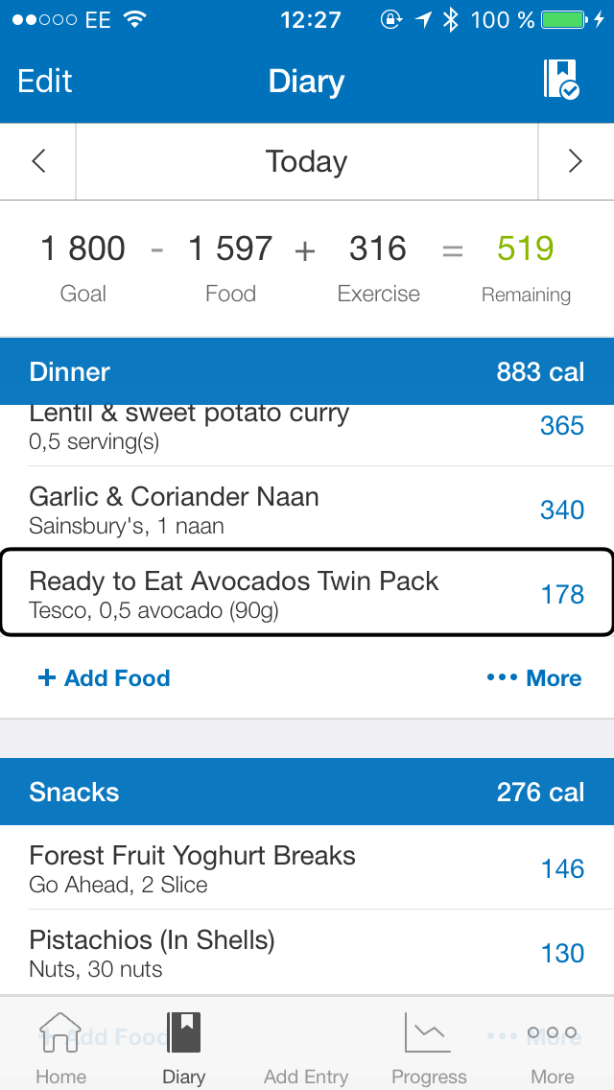Open the Dinner More options

pos(534,677)
